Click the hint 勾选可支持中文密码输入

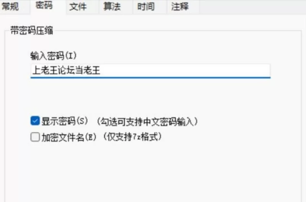[x=147, y=122]
